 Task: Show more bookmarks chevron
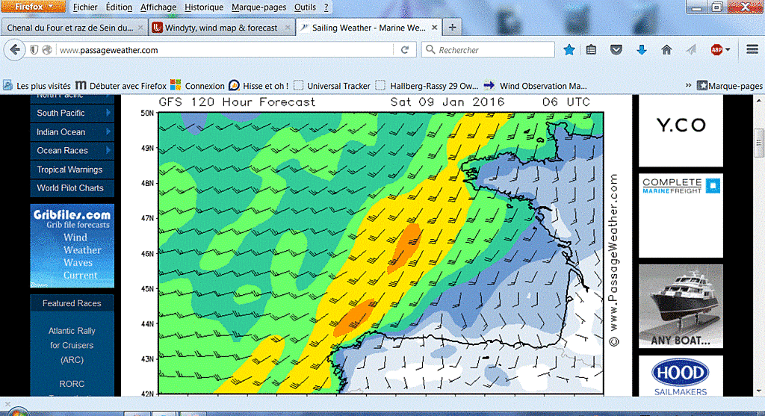[688, 85]
